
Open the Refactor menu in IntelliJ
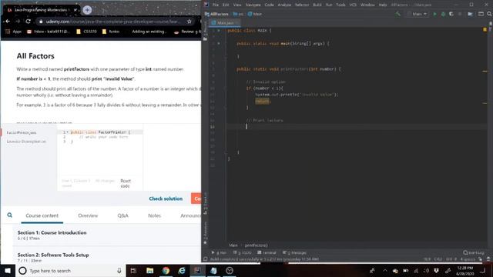(x=302, y=5)
